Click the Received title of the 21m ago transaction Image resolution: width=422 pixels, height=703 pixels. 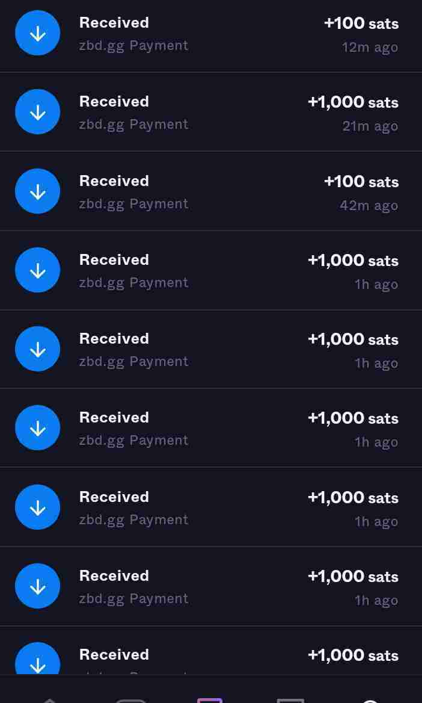coord(114,102)
